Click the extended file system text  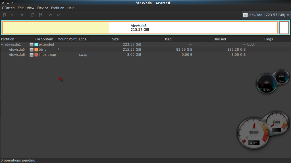[46, 44]
